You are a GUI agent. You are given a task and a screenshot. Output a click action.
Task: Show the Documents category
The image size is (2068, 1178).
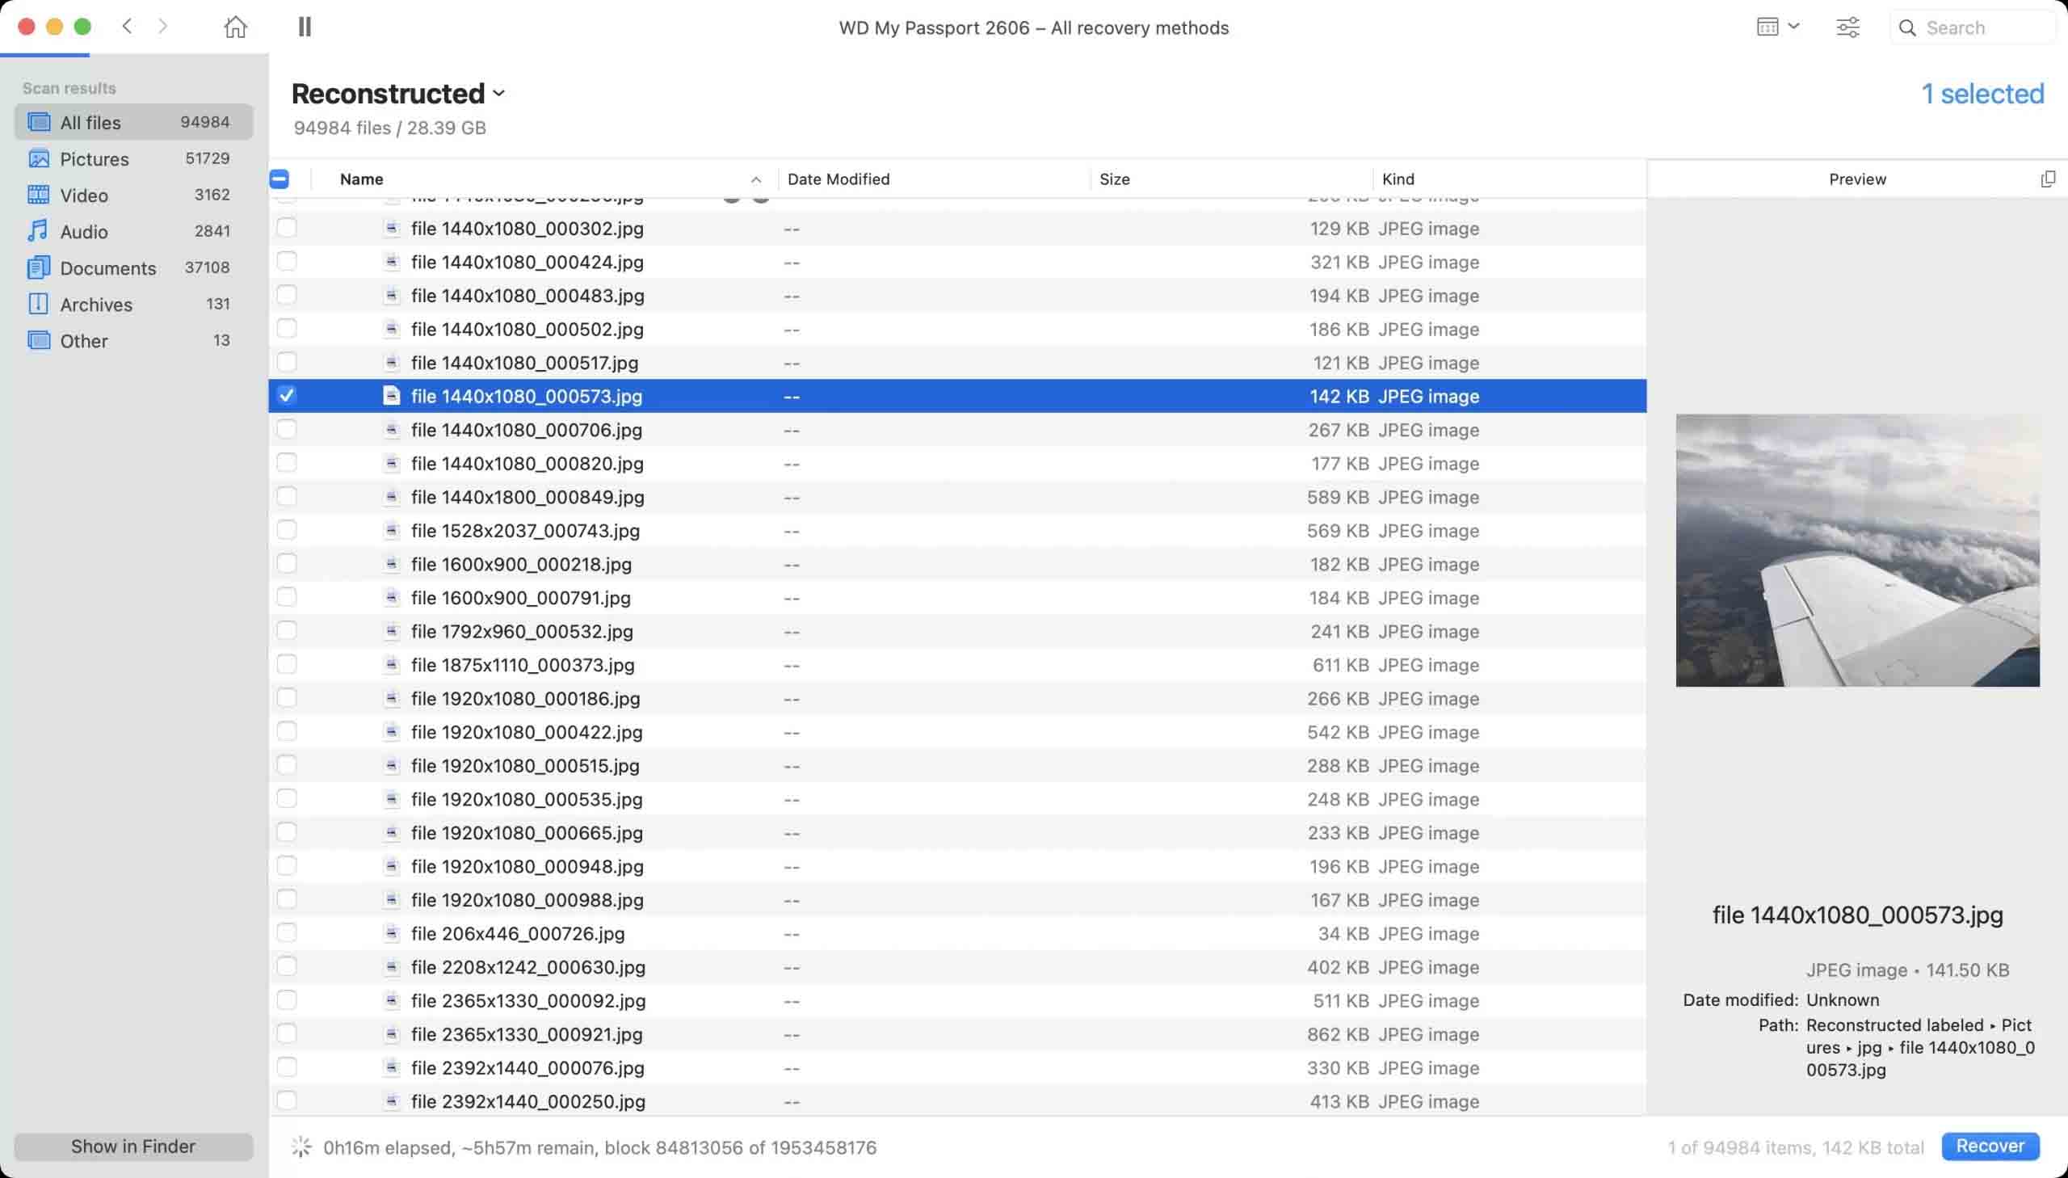pyautogui.click(x=133, y=267)
